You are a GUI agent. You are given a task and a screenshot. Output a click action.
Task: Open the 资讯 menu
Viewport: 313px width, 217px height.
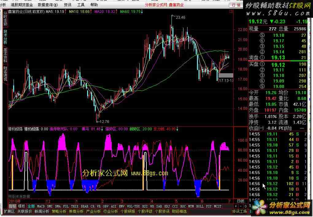68,5
